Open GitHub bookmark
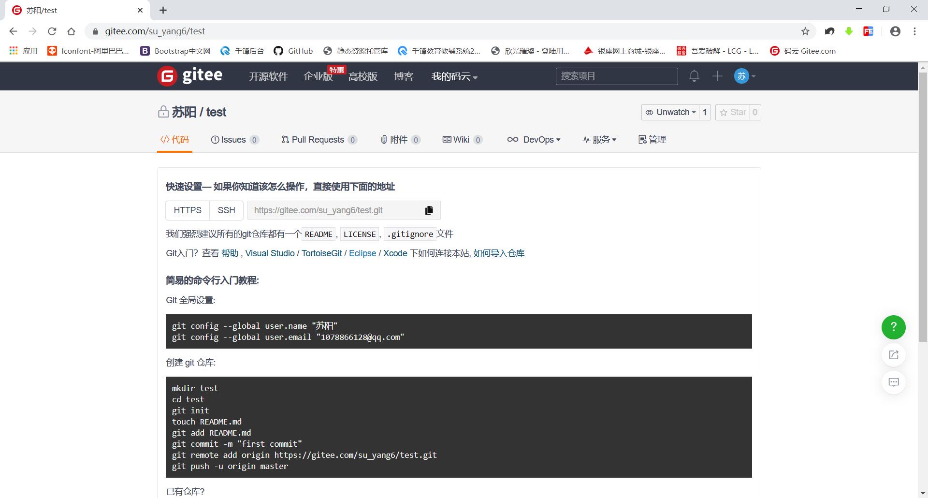Screen dimensions: 928x498 pyautogui.click(x=293, y=51)
